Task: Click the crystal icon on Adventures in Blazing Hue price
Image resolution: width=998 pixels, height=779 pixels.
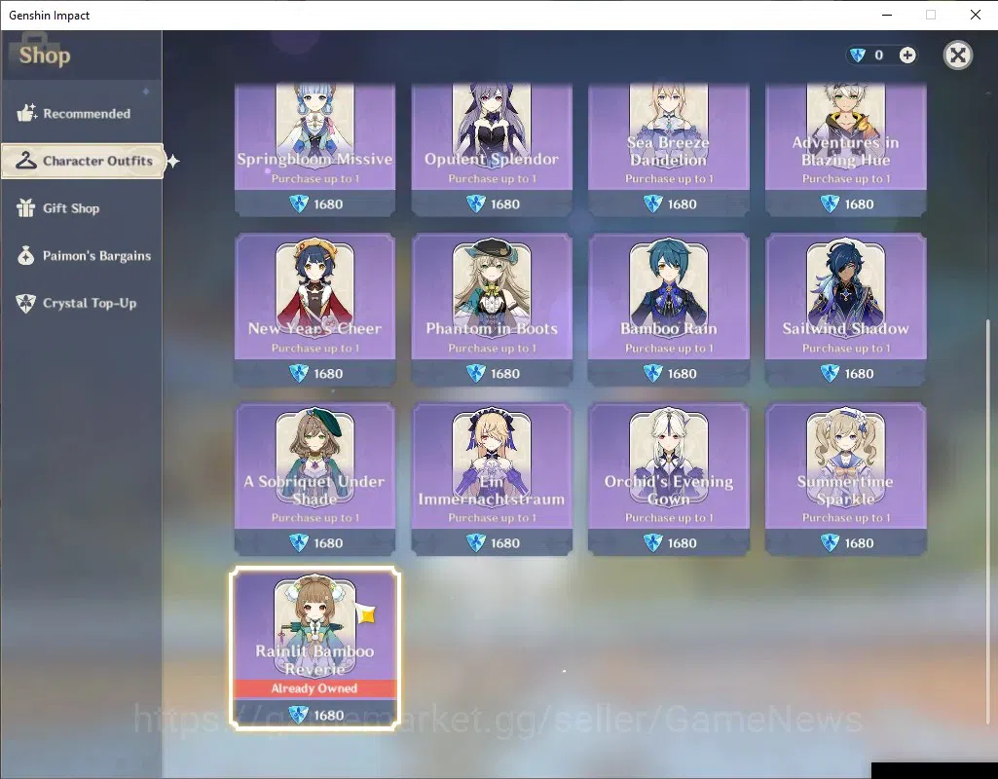Action: click(x=830, y=204)
